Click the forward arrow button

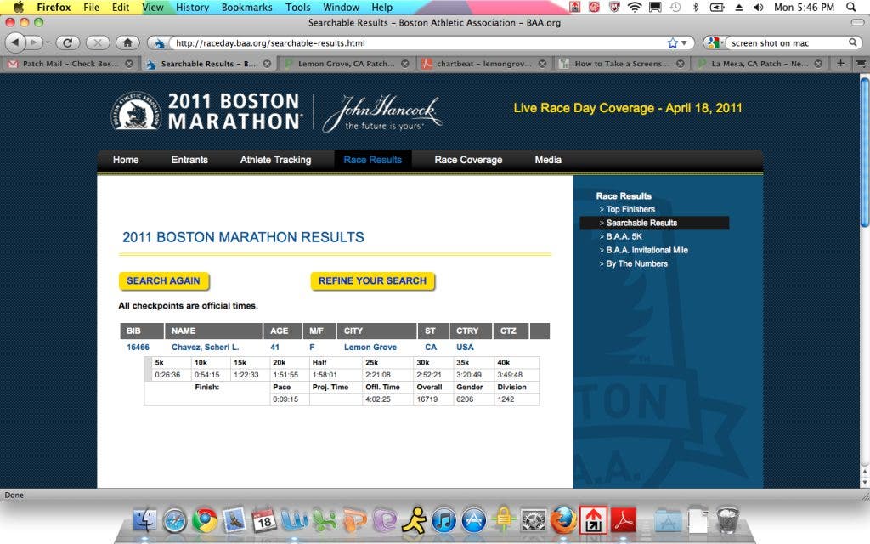click(x=33, y=42)
